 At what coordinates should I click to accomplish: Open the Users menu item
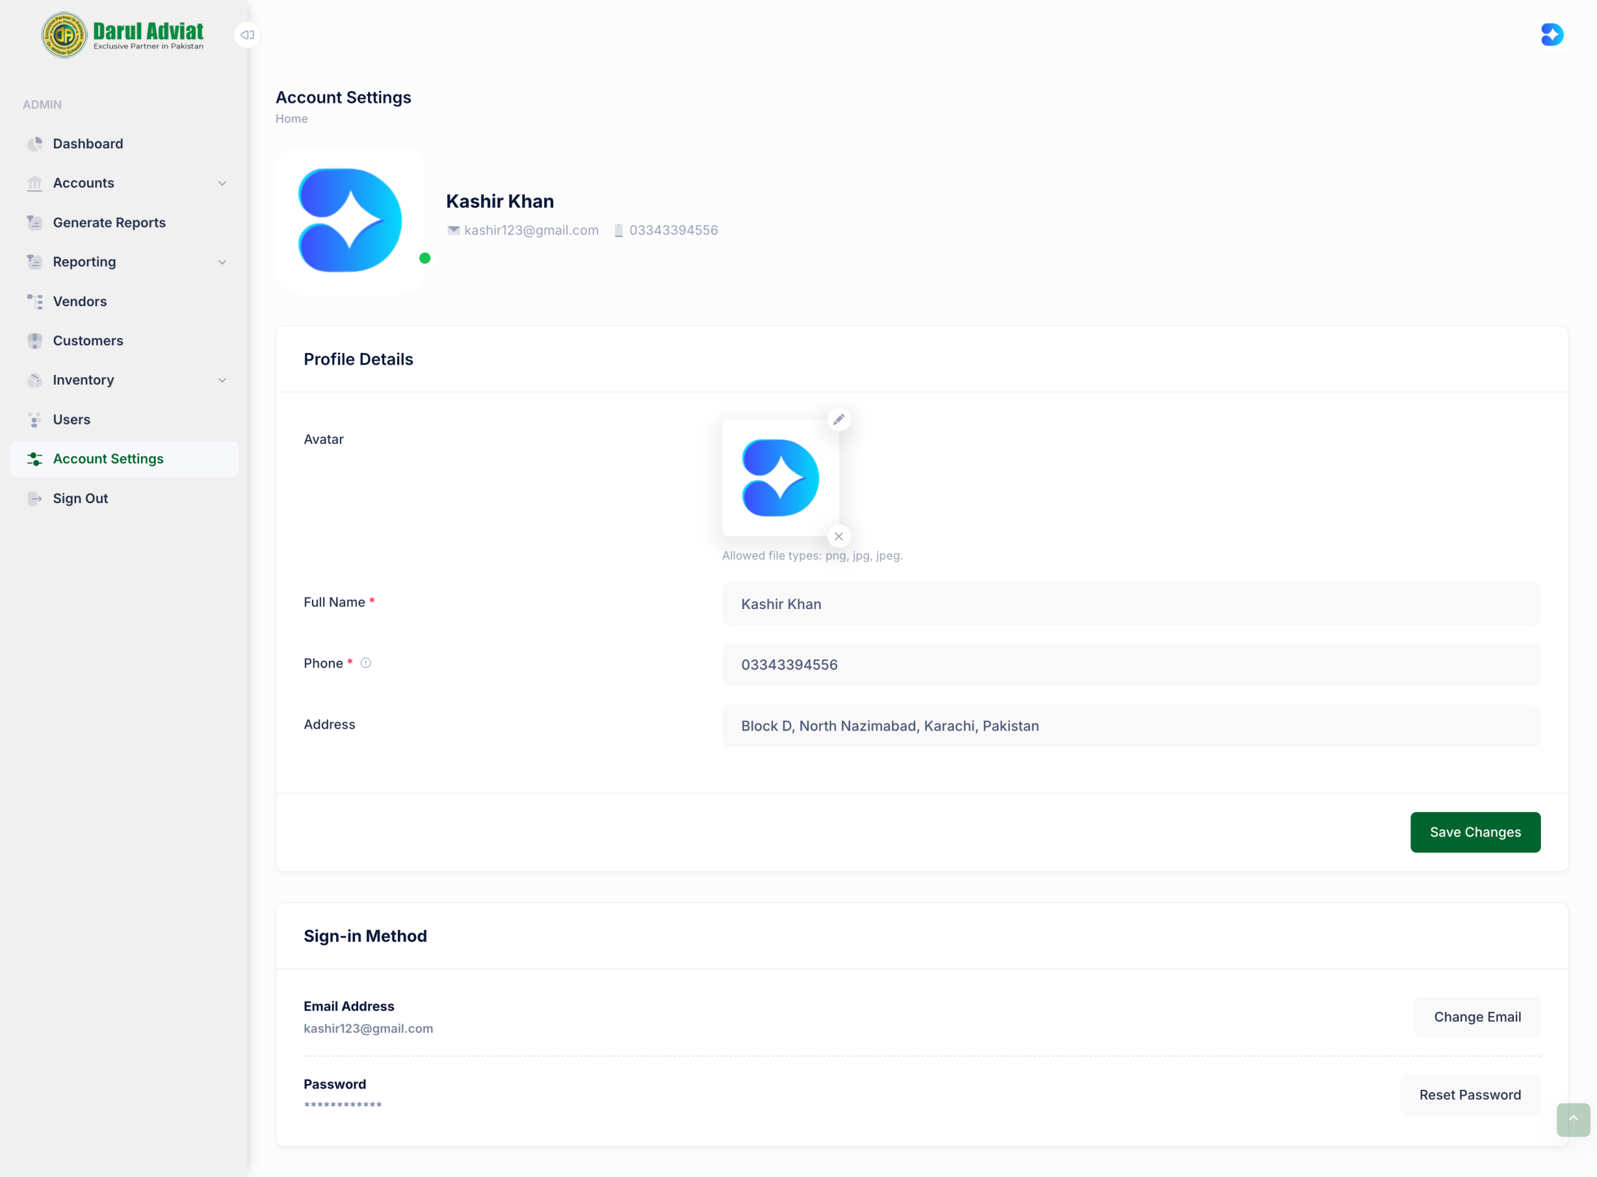click(124, 420)
